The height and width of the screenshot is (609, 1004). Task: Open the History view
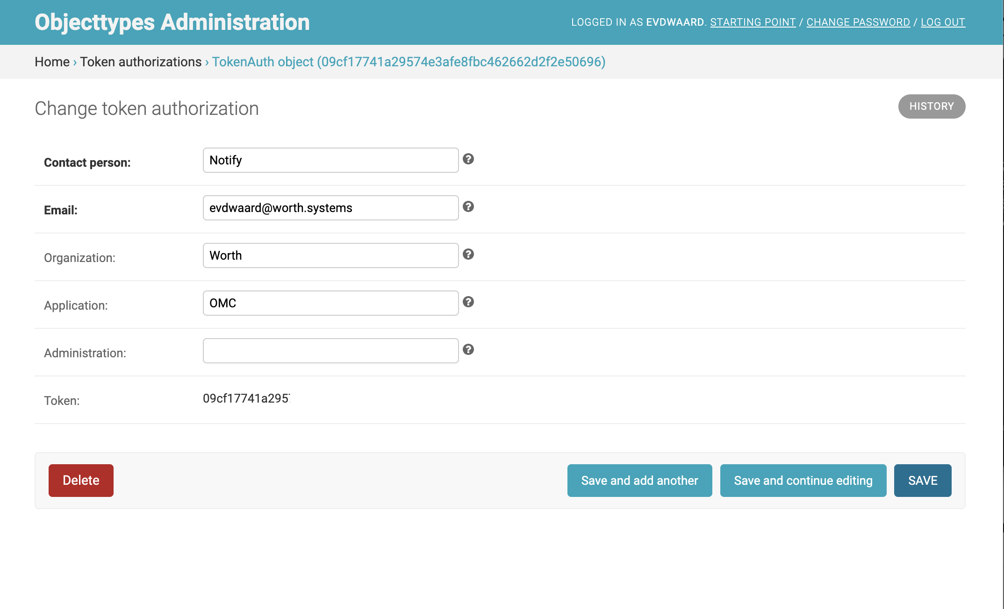coord(931,106)
